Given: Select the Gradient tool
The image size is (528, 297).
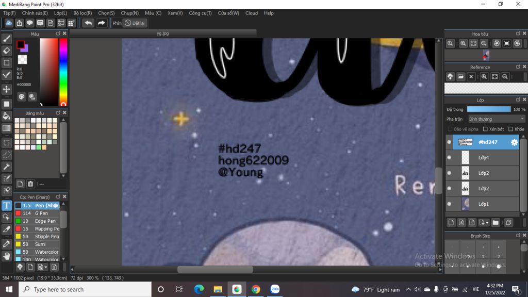Looking at the screenshot, I should (6, 128).
